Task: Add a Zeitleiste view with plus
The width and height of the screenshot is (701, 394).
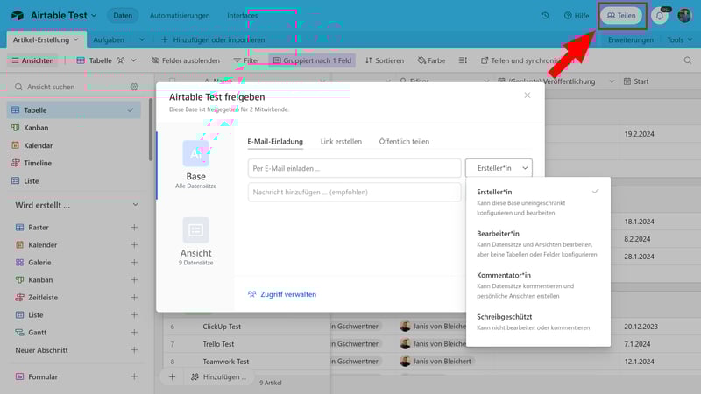Action: 134,297
